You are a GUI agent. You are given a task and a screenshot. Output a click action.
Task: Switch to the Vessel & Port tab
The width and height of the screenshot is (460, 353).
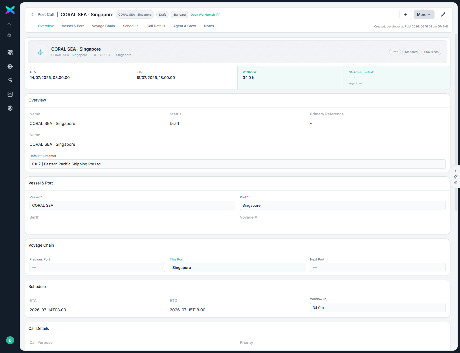point(73,26)
